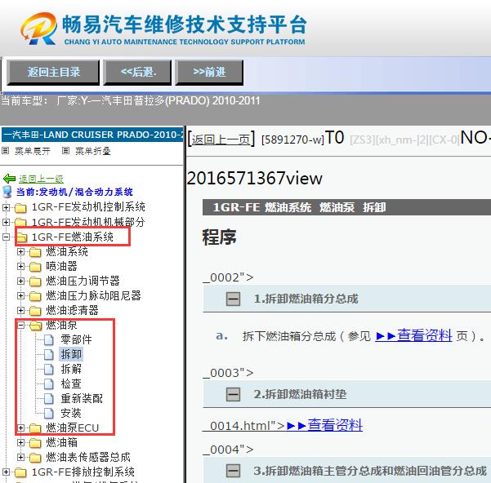Click the folder icon of 1GR-FE发动机控制系统

[20, 207]
